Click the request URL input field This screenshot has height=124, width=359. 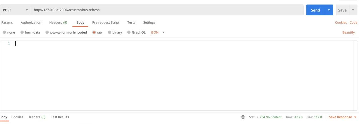click(x=167, y=10)
